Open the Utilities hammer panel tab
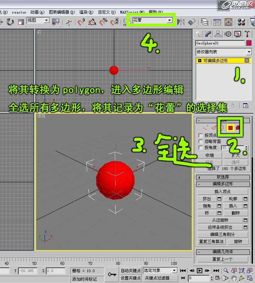The image size is (255, 283). [x=248, y=34]
